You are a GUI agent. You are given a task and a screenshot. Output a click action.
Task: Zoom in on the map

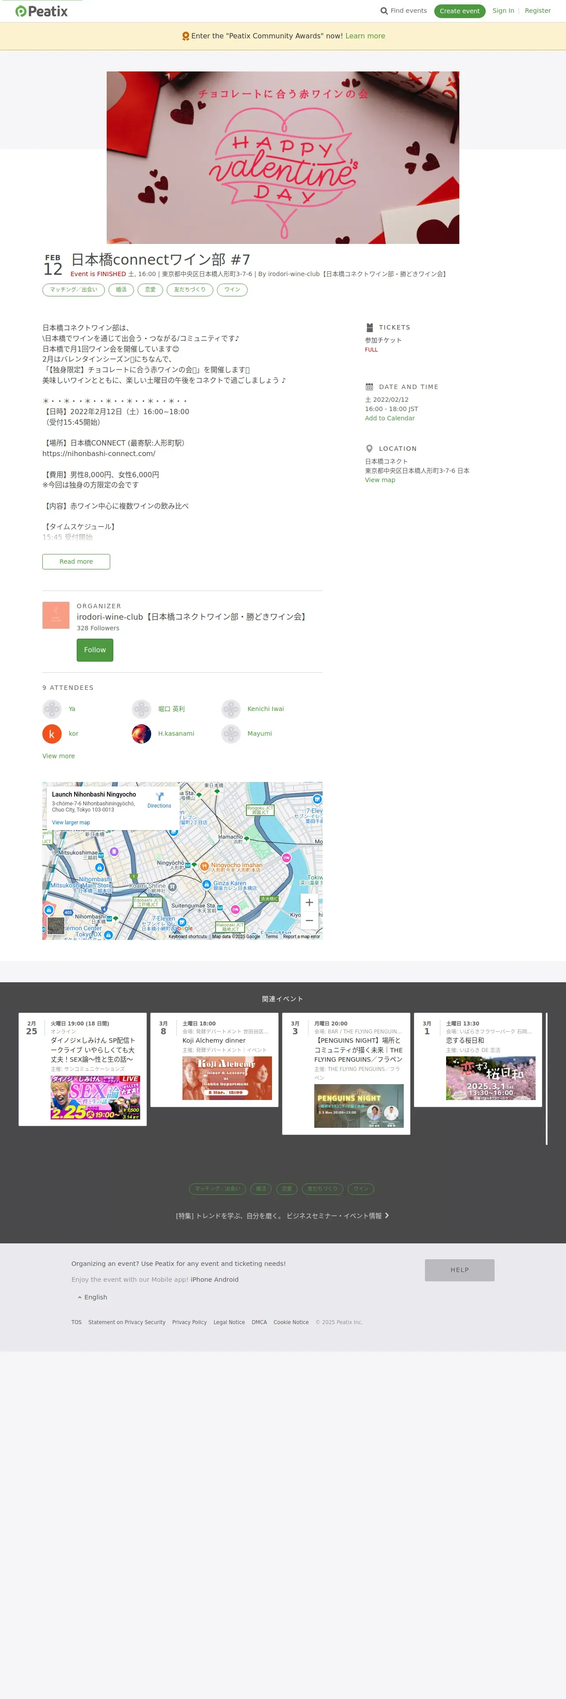tap(309, 902)
